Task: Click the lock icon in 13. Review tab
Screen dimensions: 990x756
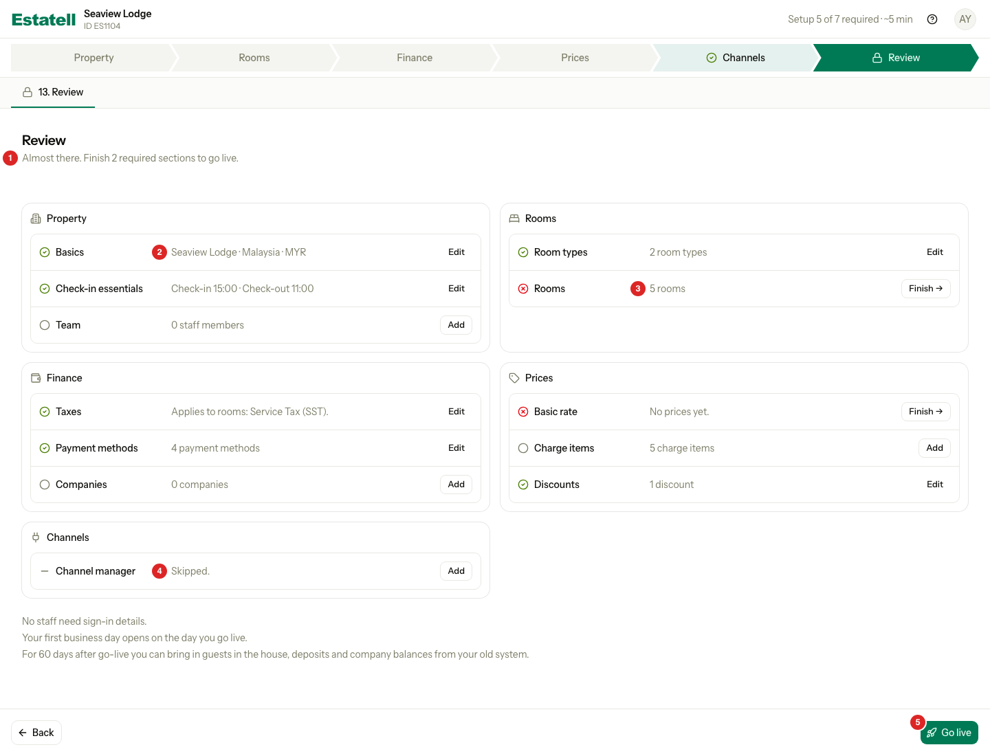Action: (27, 92)
